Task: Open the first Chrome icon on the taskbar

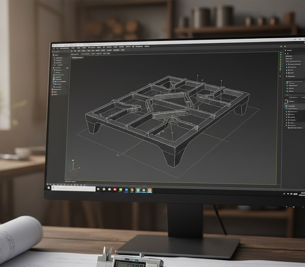Action: click(x=132, y=190)
